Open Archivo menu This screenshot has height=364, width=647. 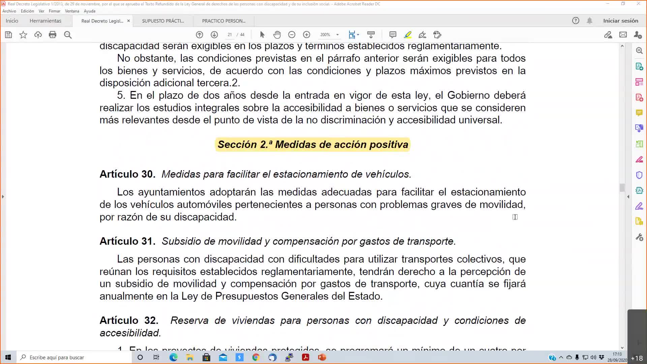tap(9, 11)
